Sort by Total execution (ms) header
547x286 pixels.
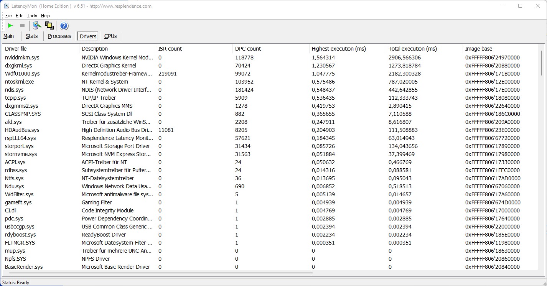pos(424,49)
